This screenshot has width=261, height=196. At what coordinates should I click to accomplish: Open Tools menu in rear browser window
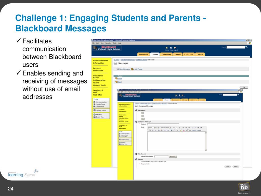pos(115,43)
